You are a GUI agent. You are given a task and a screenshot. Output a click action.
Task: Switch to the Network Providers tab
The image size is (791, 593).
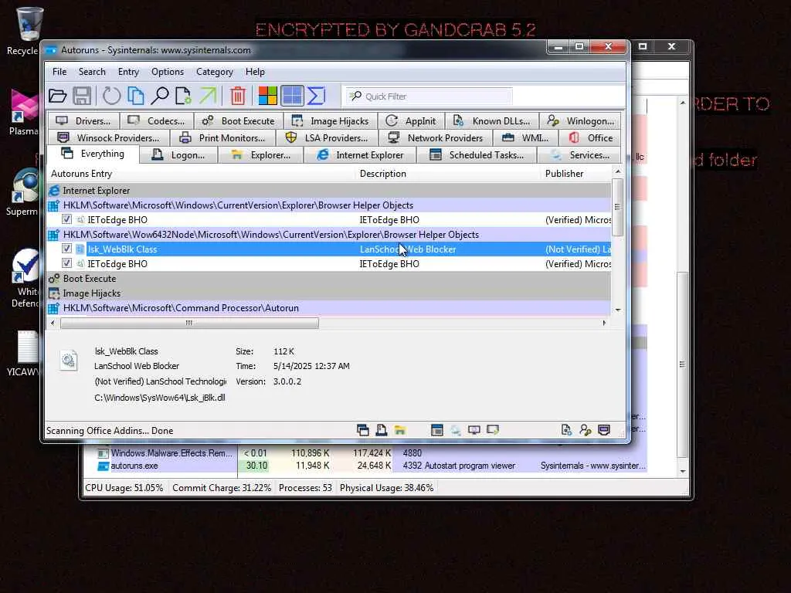(436, 137)
